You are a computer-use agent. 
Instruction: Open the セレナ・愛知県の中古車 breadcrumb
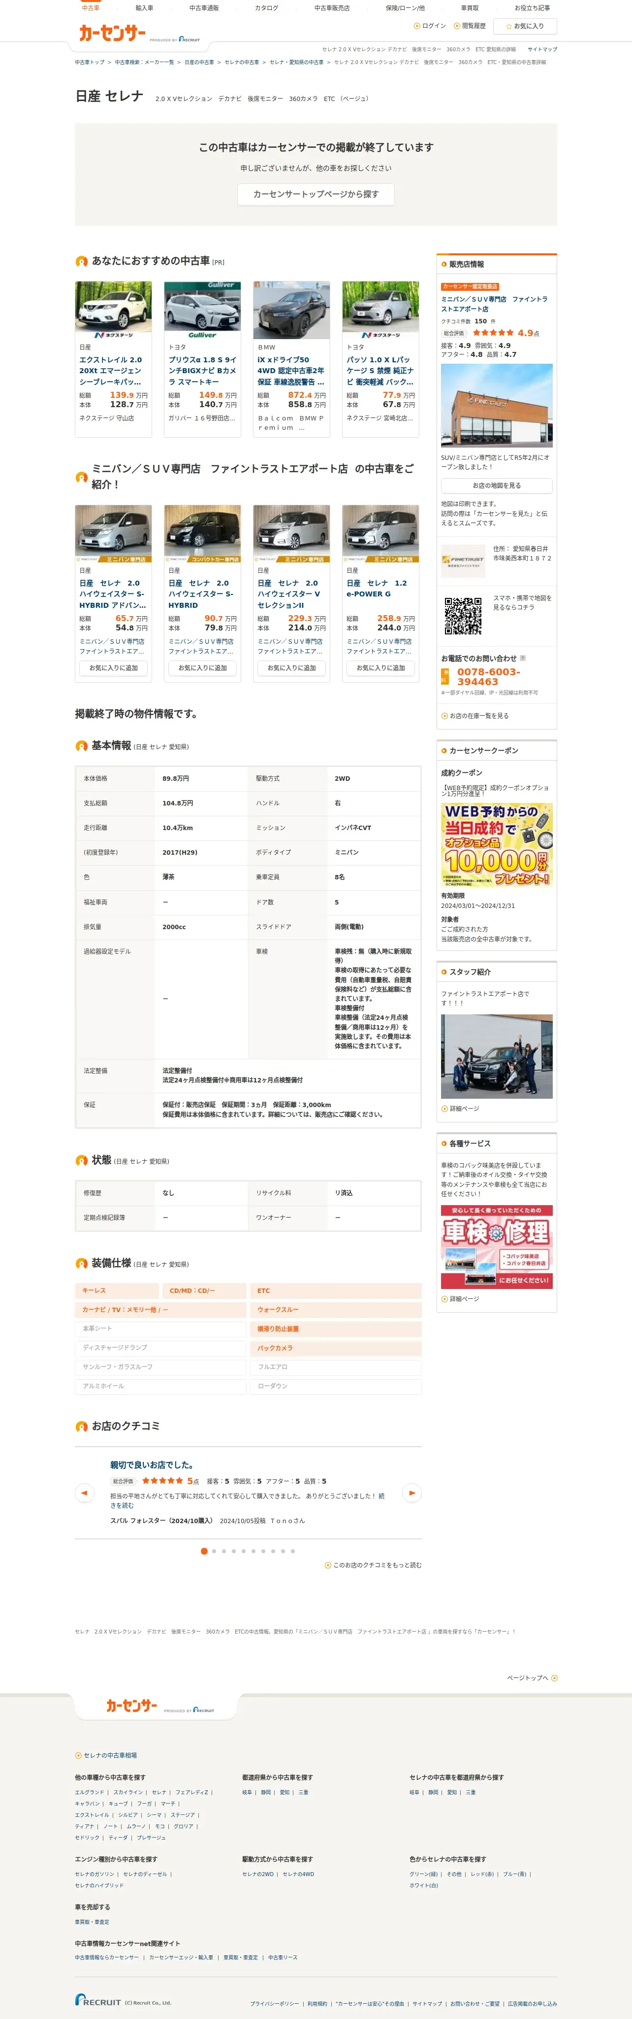[296, 62]
